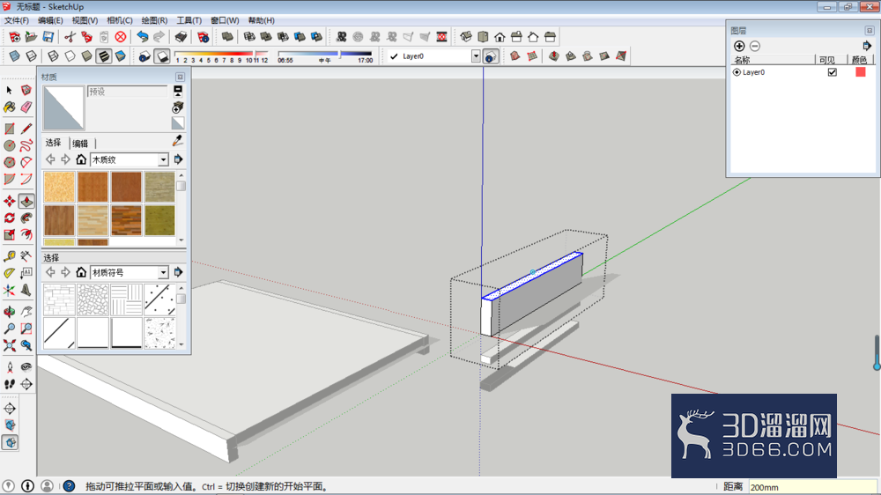This screenshot has height=495, width=881.
Task: Open the Layer0 toolbar dropdown arrow
Action: tap(476, 56)
